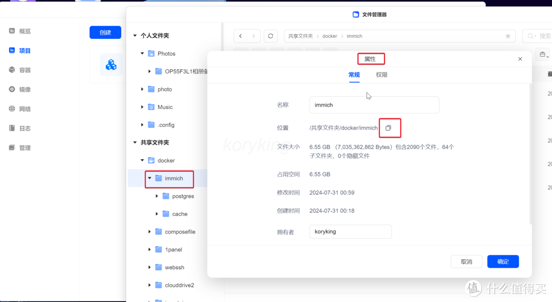The height and width of the screenshot is (302, 552).
Task: Click the Music folder icon
Action: [151, 107]
